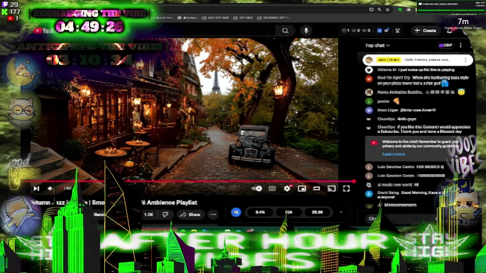Expand the stats bar chevron

click(341, 212)
